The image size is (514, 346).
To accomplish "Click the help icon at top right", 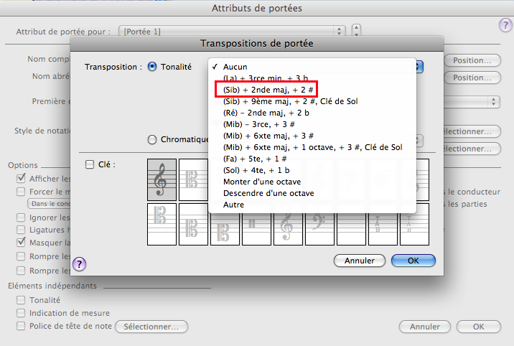I will click(504, 25).
